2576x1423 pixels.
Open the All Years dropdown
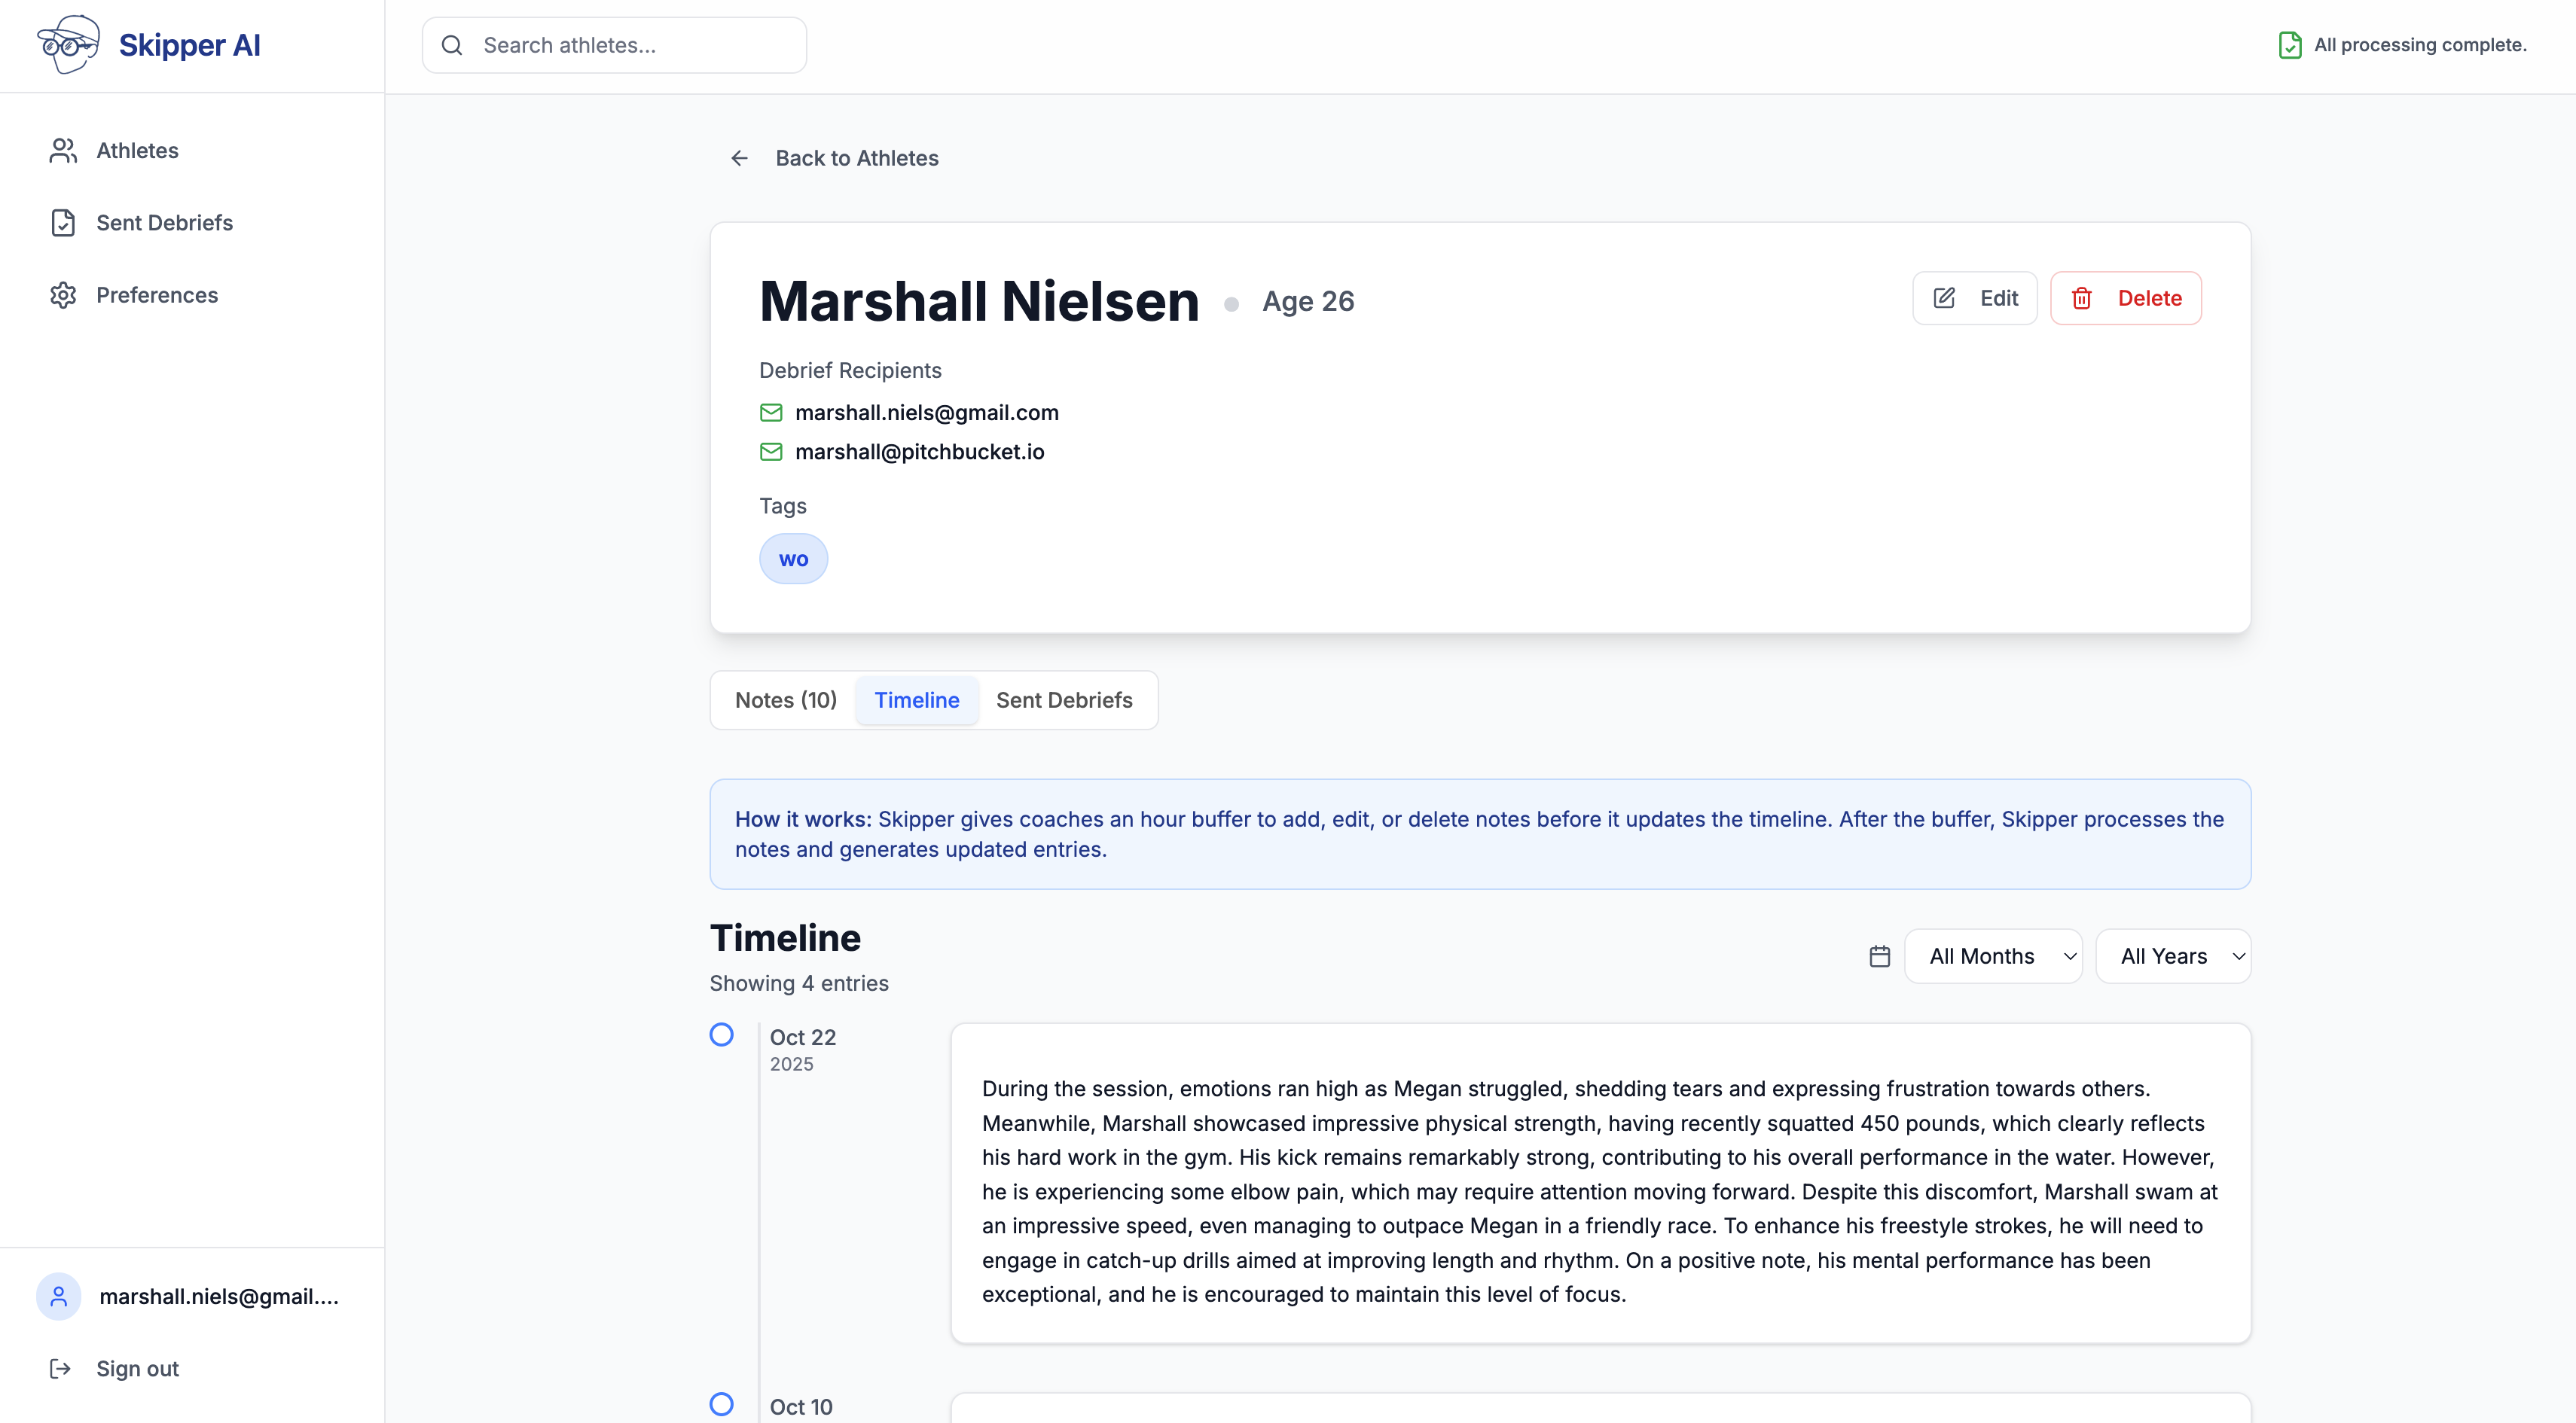[2174, 955]
